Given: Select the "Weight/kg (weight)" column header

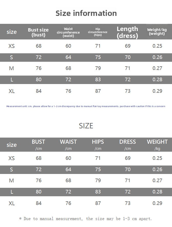Looking at the screenshot, I should click(x=157, y=32).
